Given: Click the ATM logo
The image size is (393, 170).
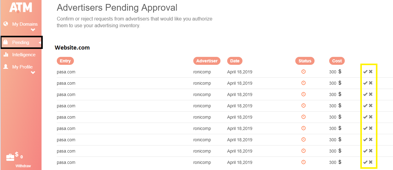Looking at the screenshot, I should tap(20, 7).
